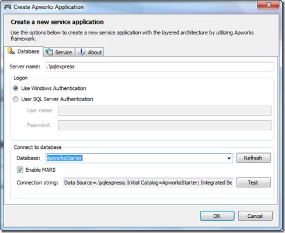Click the SQL database icon on Database tab
Viewport: 285px width, 233px height.
click(11, 51)
